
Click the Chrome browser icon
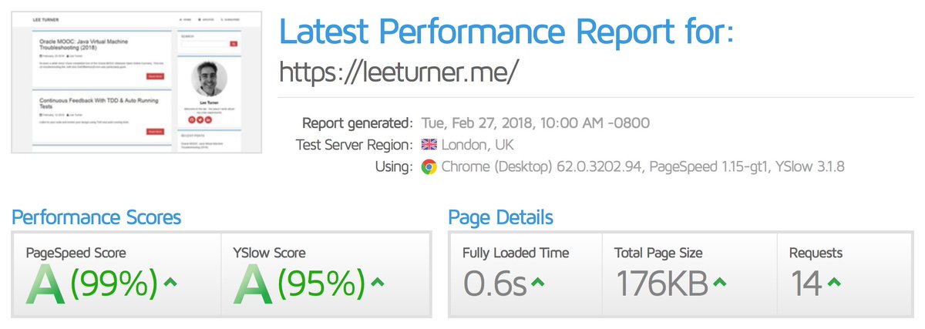[429, 167]
